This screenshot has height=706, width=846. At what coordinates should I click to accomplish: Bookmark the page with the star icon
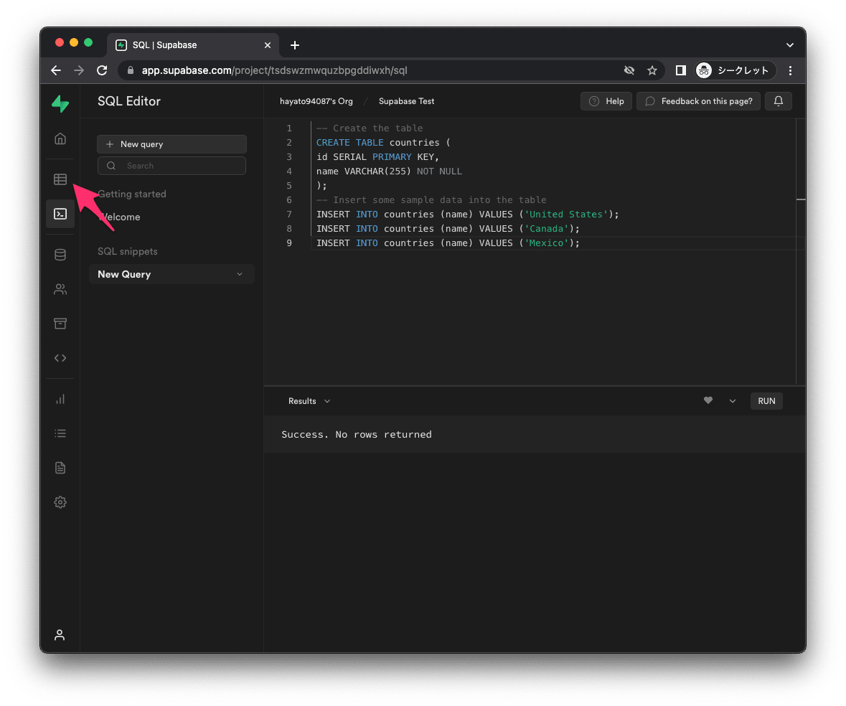[x=652, y=70]
